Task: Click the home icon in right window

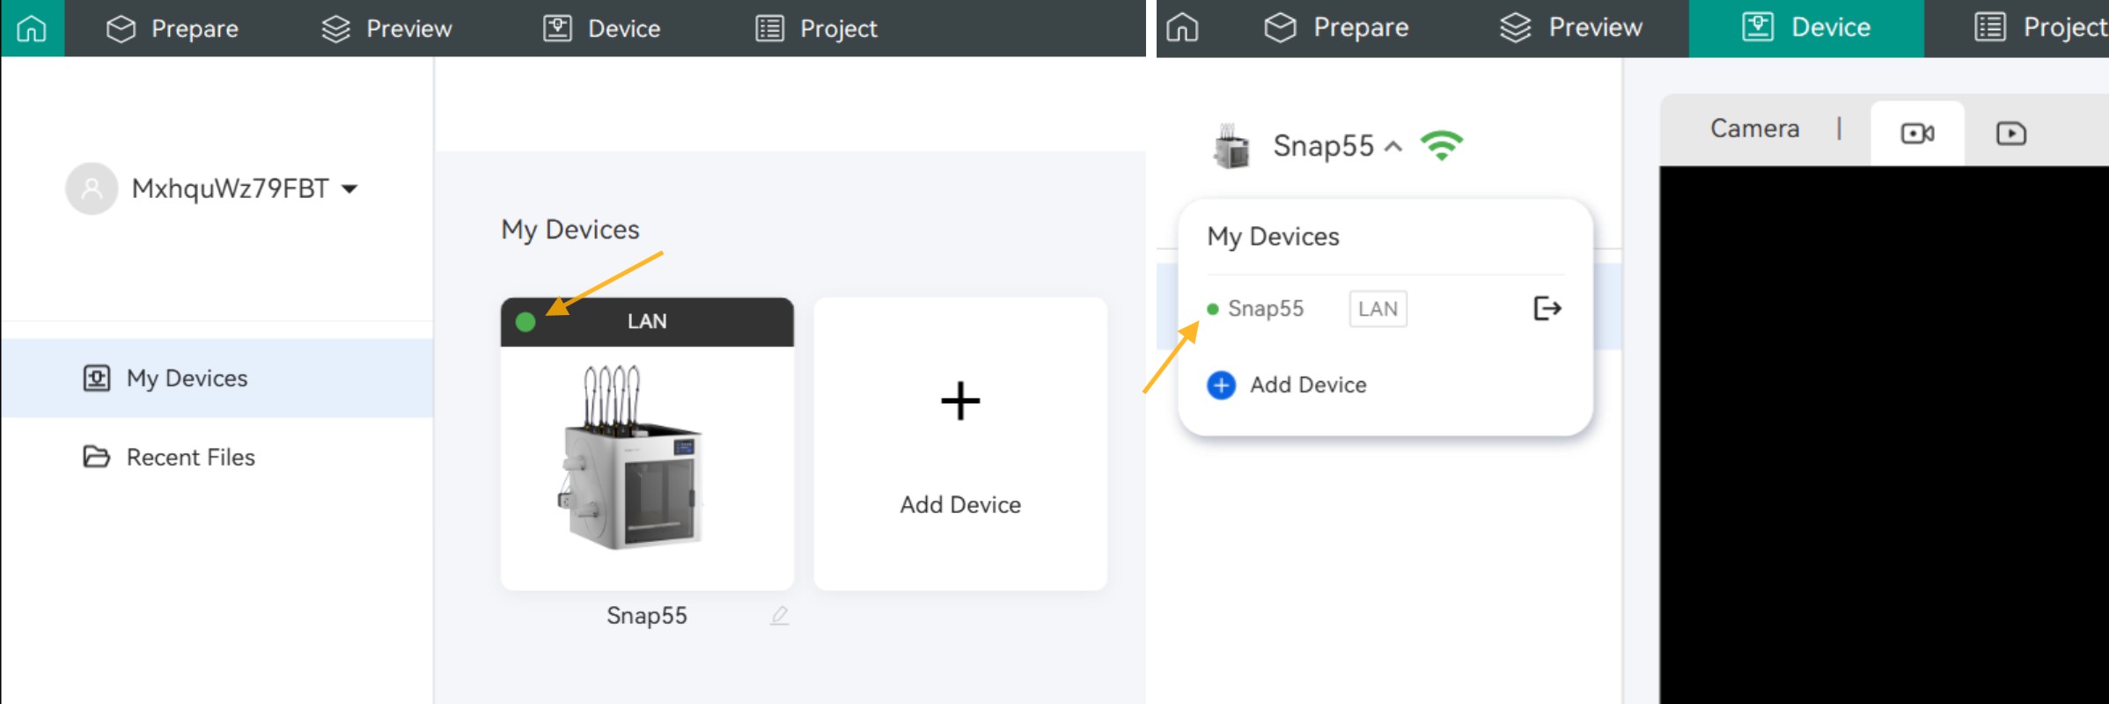Action: 1182,28
